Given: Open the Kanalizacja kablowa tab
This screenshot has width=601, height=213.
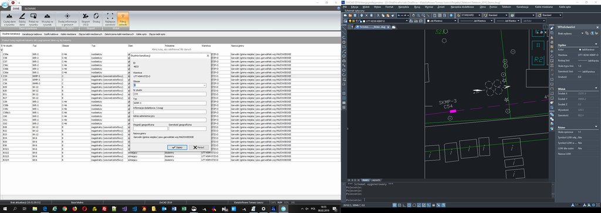Looking at the screenshot, I should (32, 35).
